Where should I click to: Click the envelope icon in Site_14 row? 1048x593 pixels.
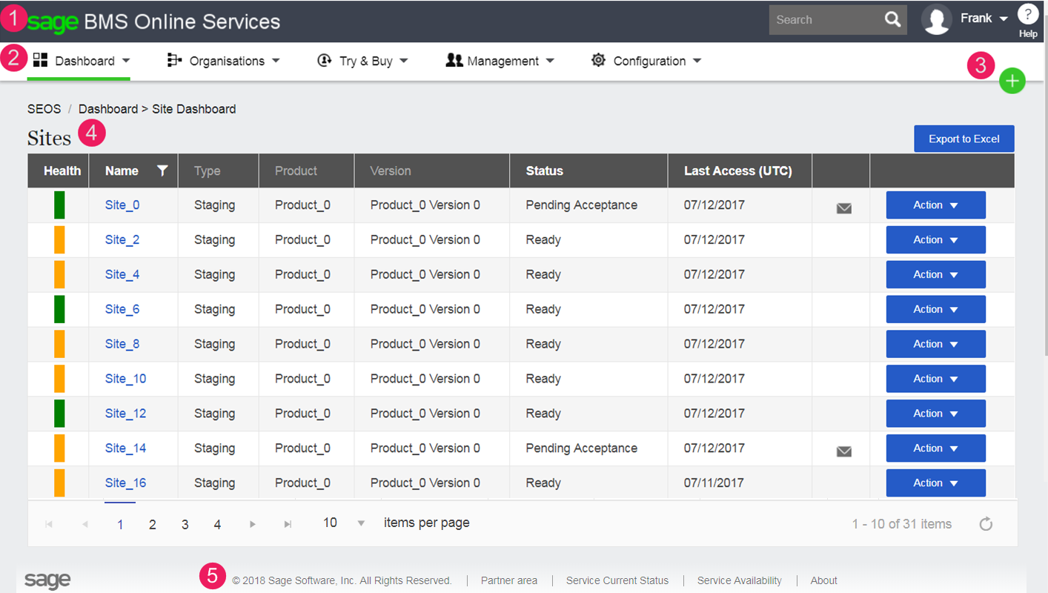click(843, 451)
